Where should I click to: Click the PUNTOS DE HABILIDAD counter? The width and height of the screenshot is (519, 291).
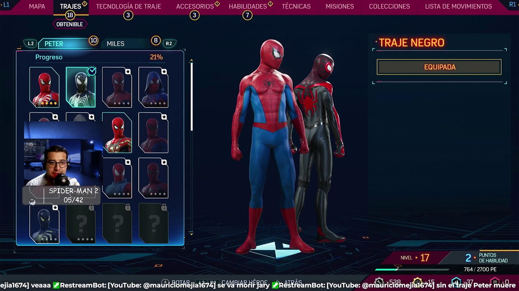click(486, 258)
